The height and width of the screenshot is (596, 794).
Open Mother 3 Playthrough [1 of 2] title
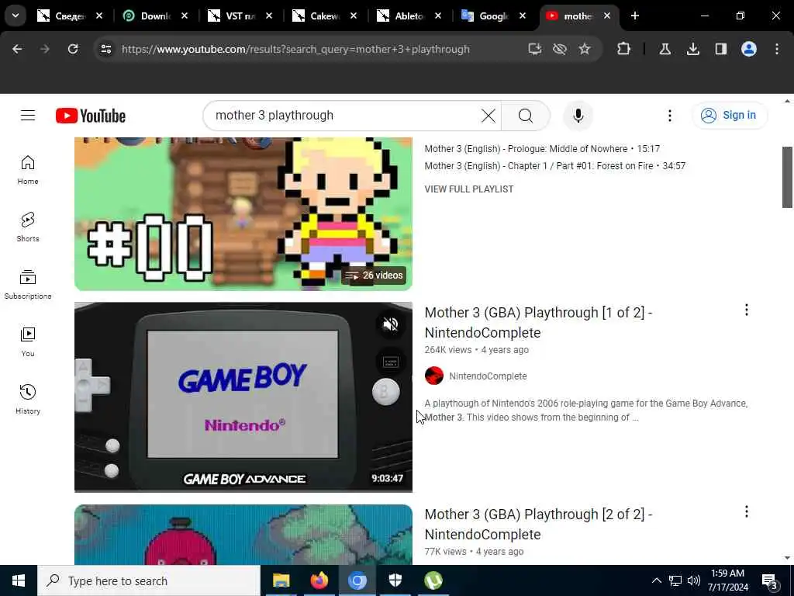pos(538,322)
